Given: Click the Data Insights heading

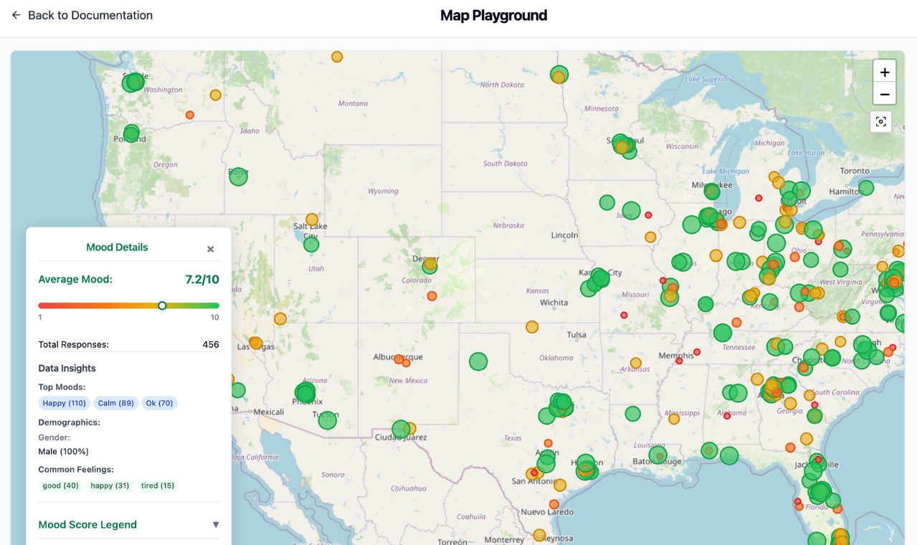Looking at the screenshot, I should (67, 369).
